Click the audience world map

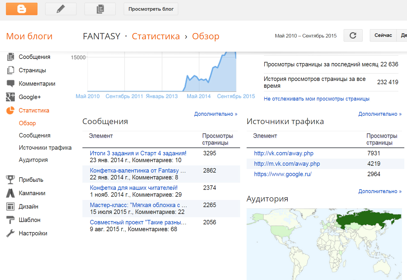[x=324, y=244]
